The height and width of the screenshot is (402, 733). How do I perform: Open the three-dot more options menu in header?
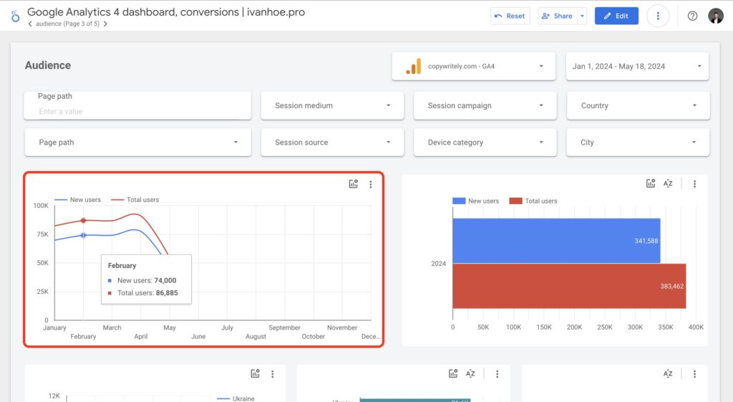[658, 16]
